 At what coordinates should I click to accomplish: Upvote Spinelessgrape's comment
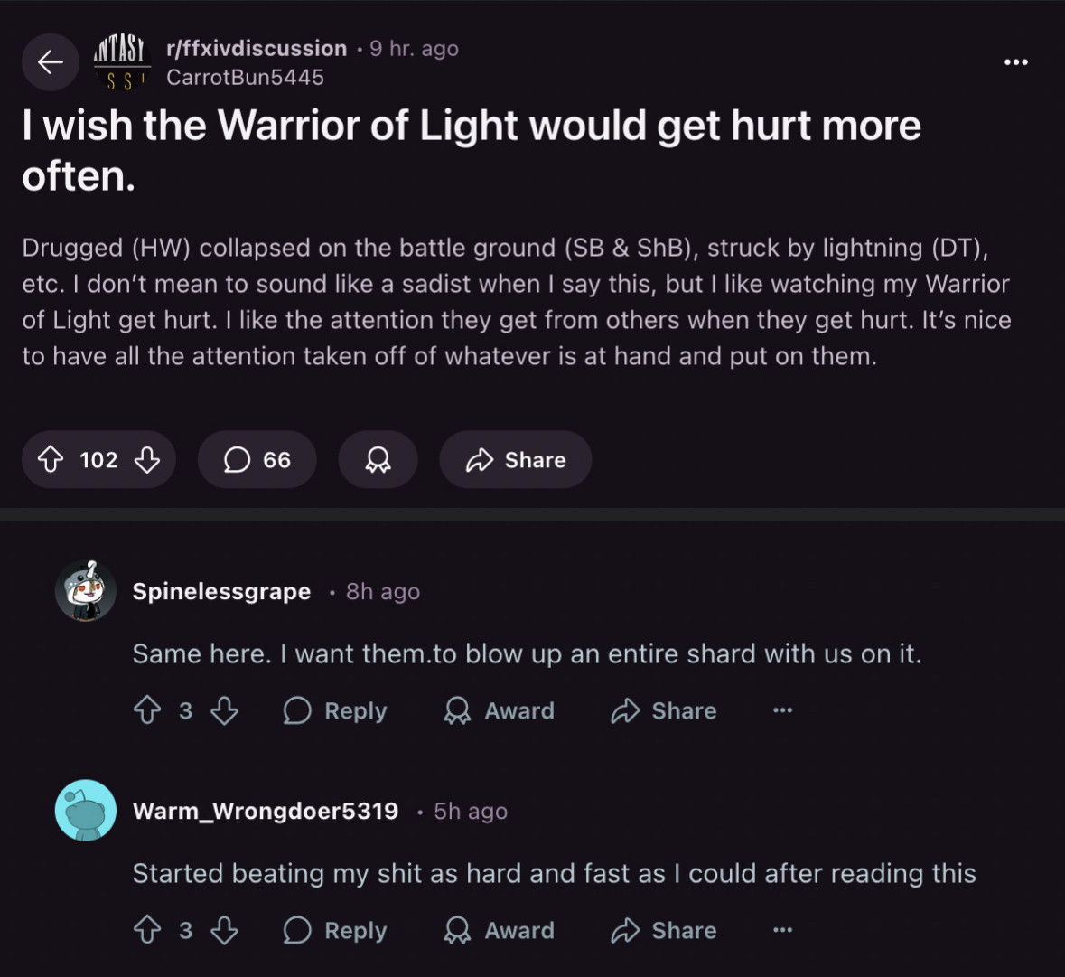coord(147,711)
